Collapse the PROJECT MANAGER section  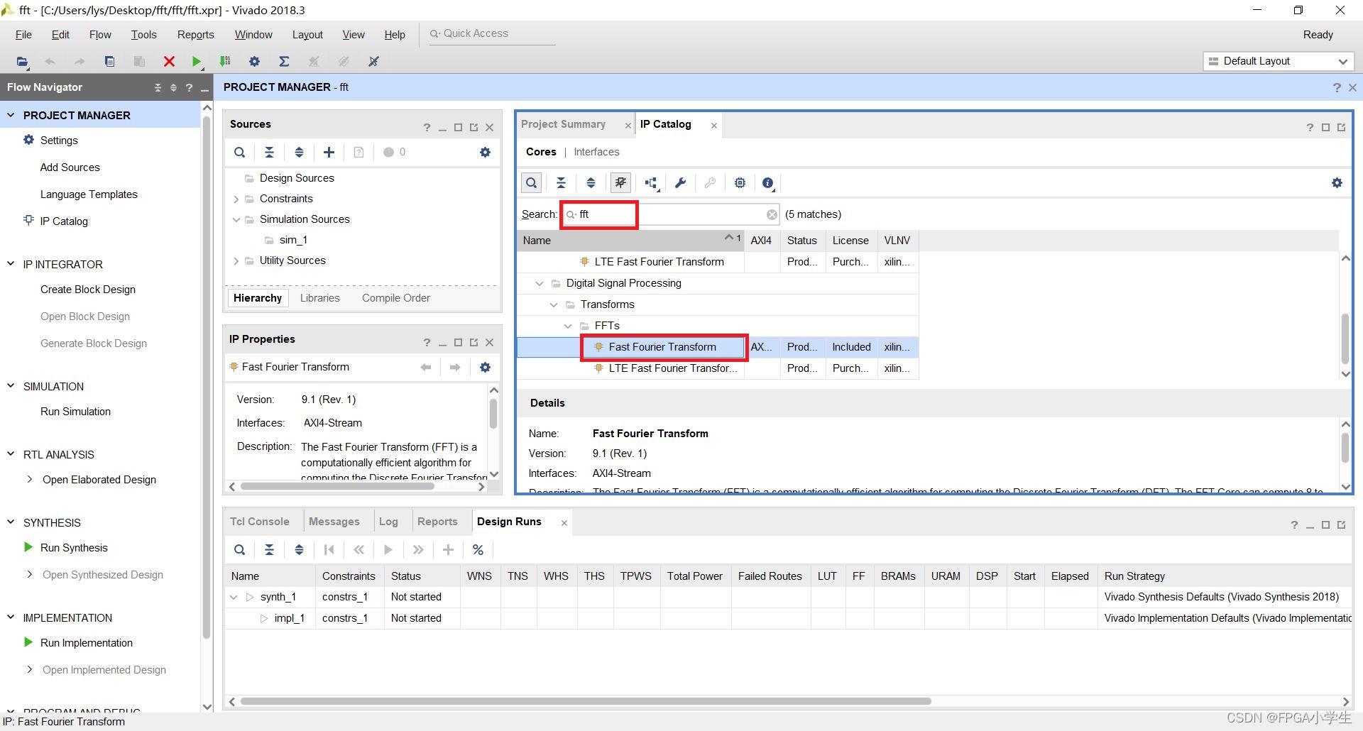(11, 115)
